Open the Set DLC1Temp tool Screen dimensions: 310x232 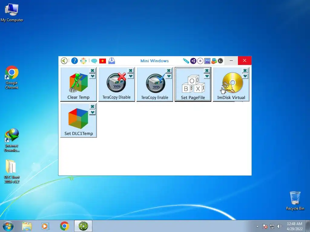pos(78,121)
